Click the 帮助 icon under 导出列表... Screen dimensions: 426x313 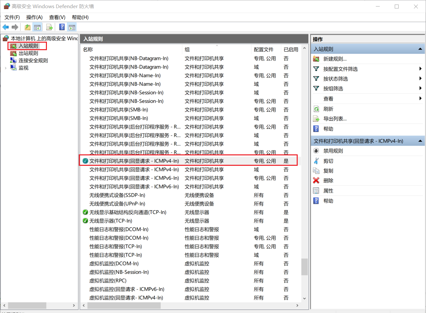click(x=316, y=129)
